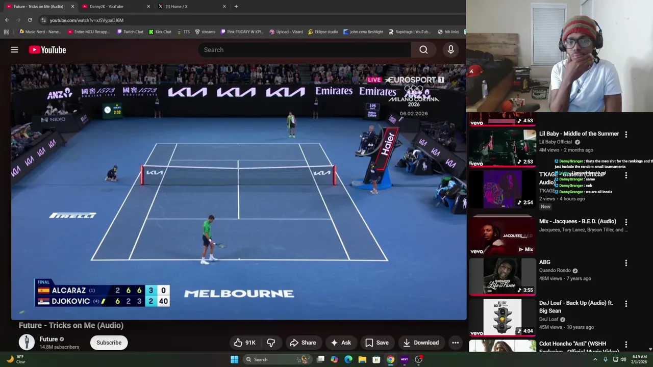Screen dimensions: 653x367
Task: Click the browser forward arrow
Action: pos(18,20)
